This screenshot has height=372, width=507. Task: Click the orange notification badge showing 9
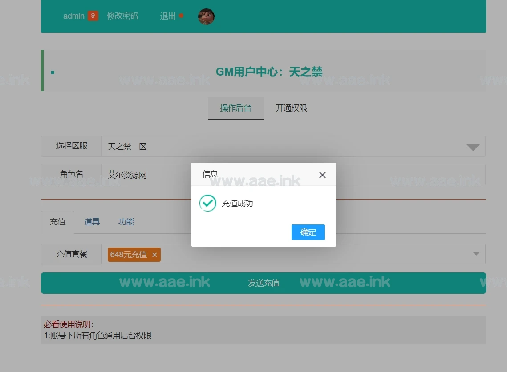point(93,16)
